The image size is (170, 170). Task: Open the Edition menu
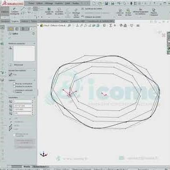point(39,3)
